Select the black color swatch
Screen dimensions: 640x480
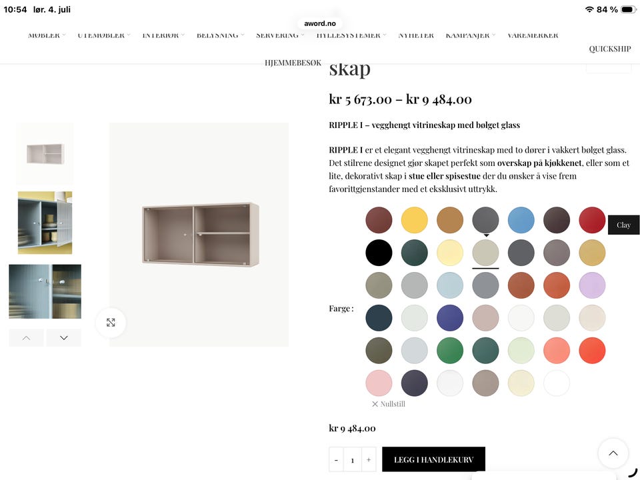(379, 253)
